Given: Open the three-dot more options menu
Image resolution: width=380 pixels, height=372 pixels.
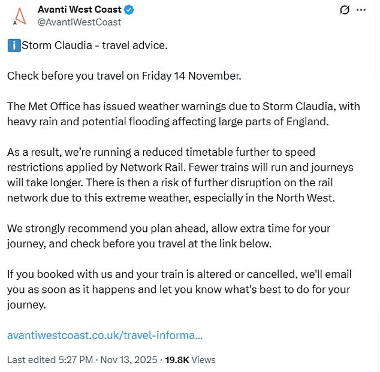Looking at the screenshot, I should point(361,10).
